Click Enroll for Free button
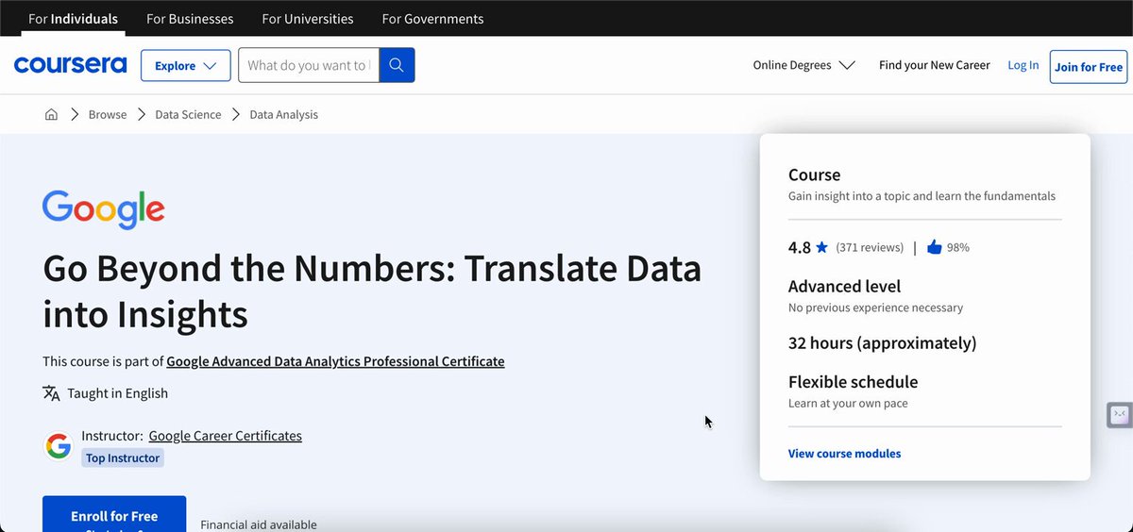This screenshot has width=1133, height=532. (x=114, y=514)
